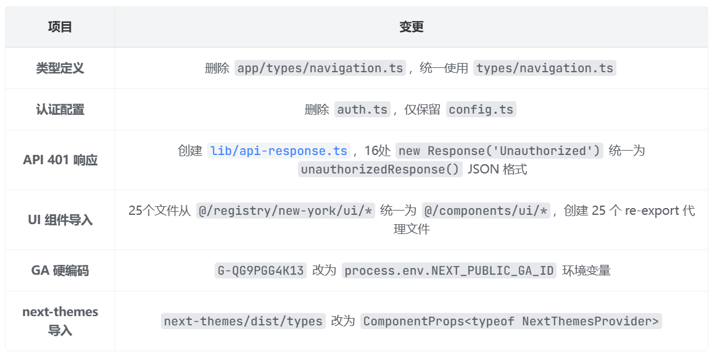This screenshot has width=717, height=355.
Task: Click the @/components/ui/* code path
Action: [x=486, y=211]
